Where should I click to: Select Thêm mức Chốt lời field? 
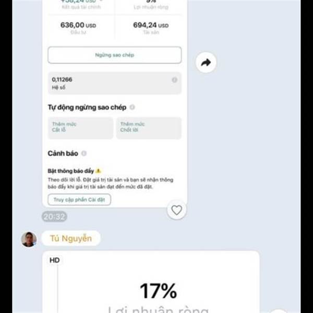(149, 128)
